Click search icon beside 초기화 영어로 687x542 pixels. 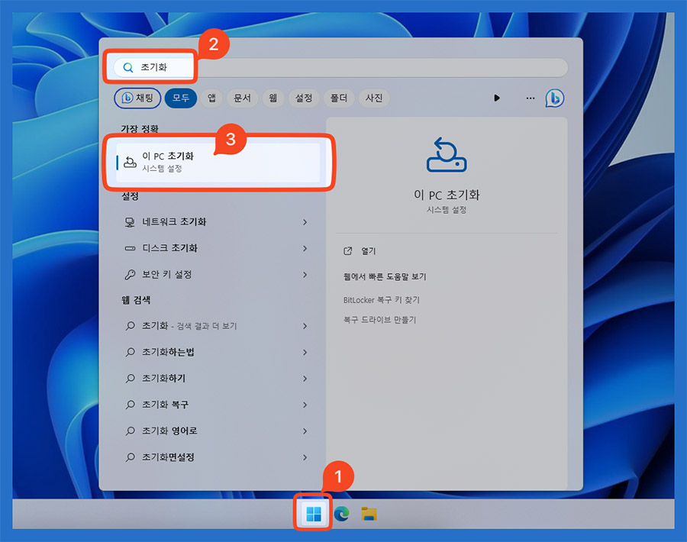(x=130, y=431)
